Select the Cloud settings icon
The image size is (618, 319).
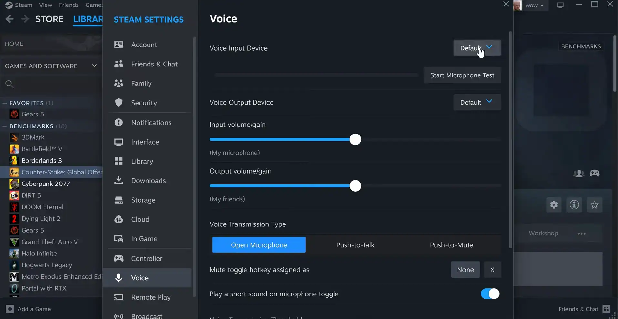click(118, 219)
